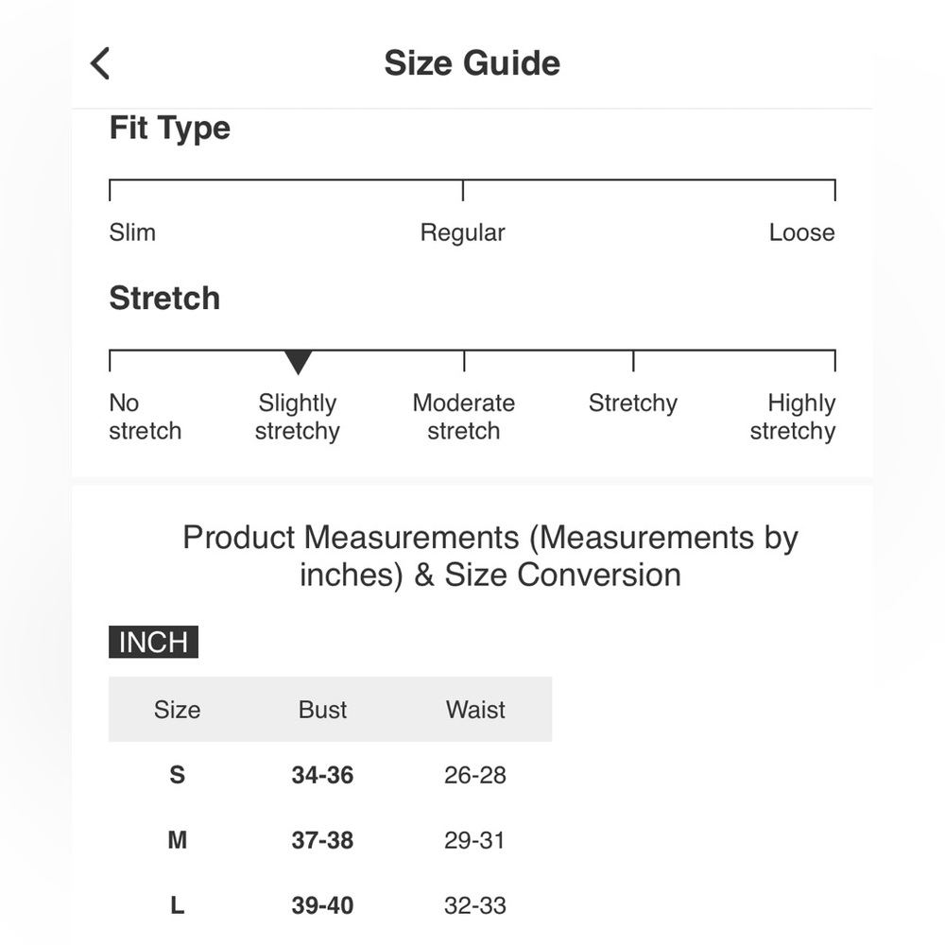Screen dimensions: 945x945
Task: Click the Stretchy label
Action: 633,404
